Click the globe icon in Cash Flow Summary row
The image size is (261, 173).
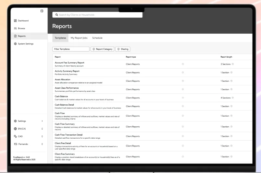coord(183,127)
